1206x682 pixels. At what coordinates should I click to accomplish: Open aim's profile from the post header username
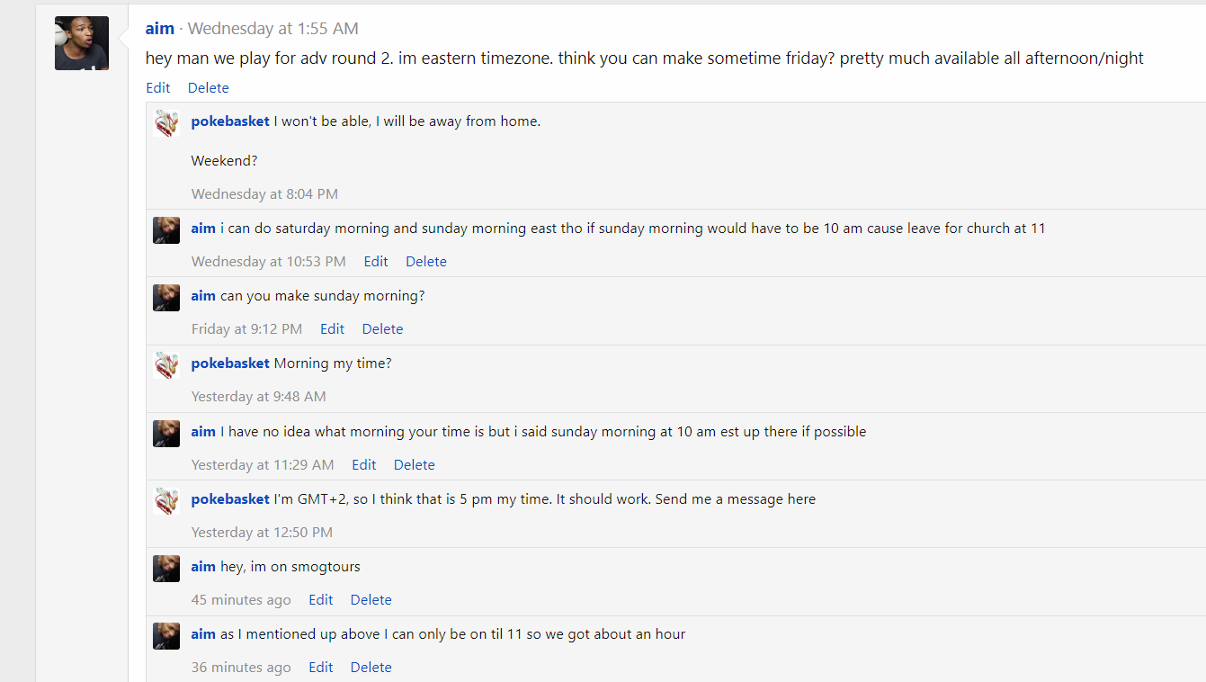click(x=160, y=29)
